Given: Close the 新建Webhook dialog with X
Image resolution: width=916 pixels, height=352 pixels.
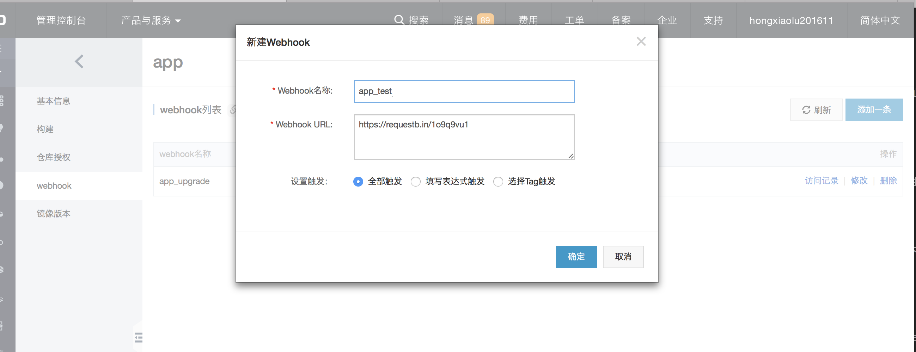Looking at the screenshot, I should pos(641,42).
